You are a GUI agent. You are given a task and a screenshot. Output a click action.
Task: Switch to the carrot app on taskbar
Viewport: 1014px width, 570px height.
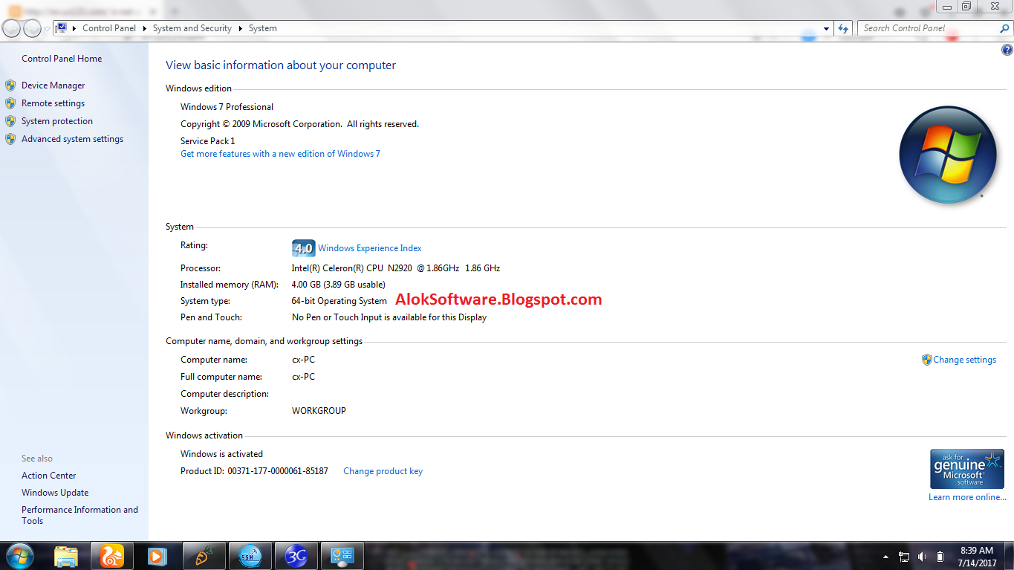coord(204,556)
